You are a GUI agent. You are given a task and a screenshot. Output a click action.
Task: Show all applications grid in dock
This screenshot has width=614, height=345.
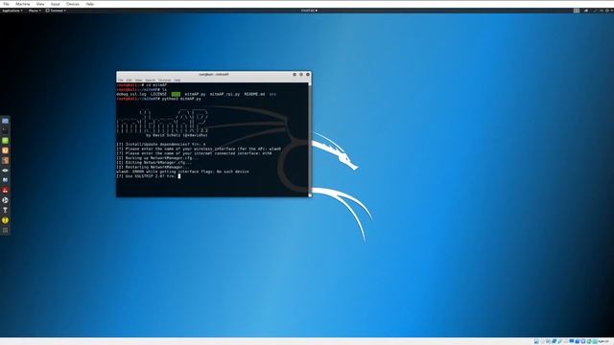click(5, 230)
